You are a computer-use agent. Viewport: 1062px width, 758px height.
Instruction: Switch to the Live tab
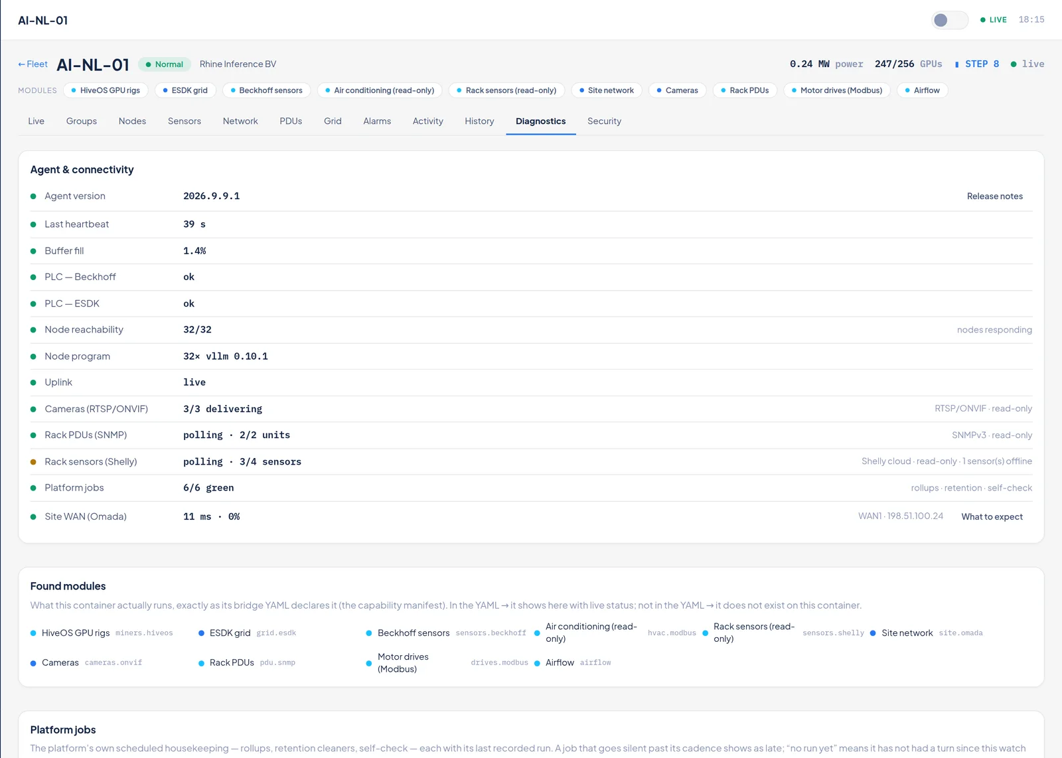click(x=37, y=121)
